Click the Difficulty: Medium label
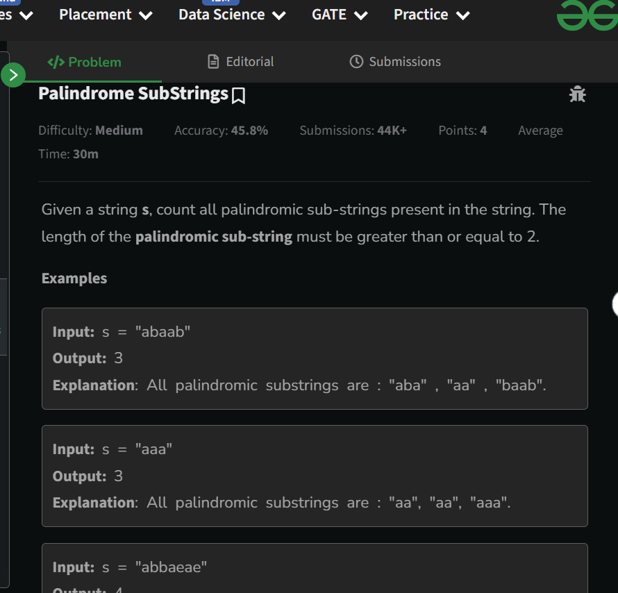This screenshot has height=593, width=618. click(x=91, y=131)
